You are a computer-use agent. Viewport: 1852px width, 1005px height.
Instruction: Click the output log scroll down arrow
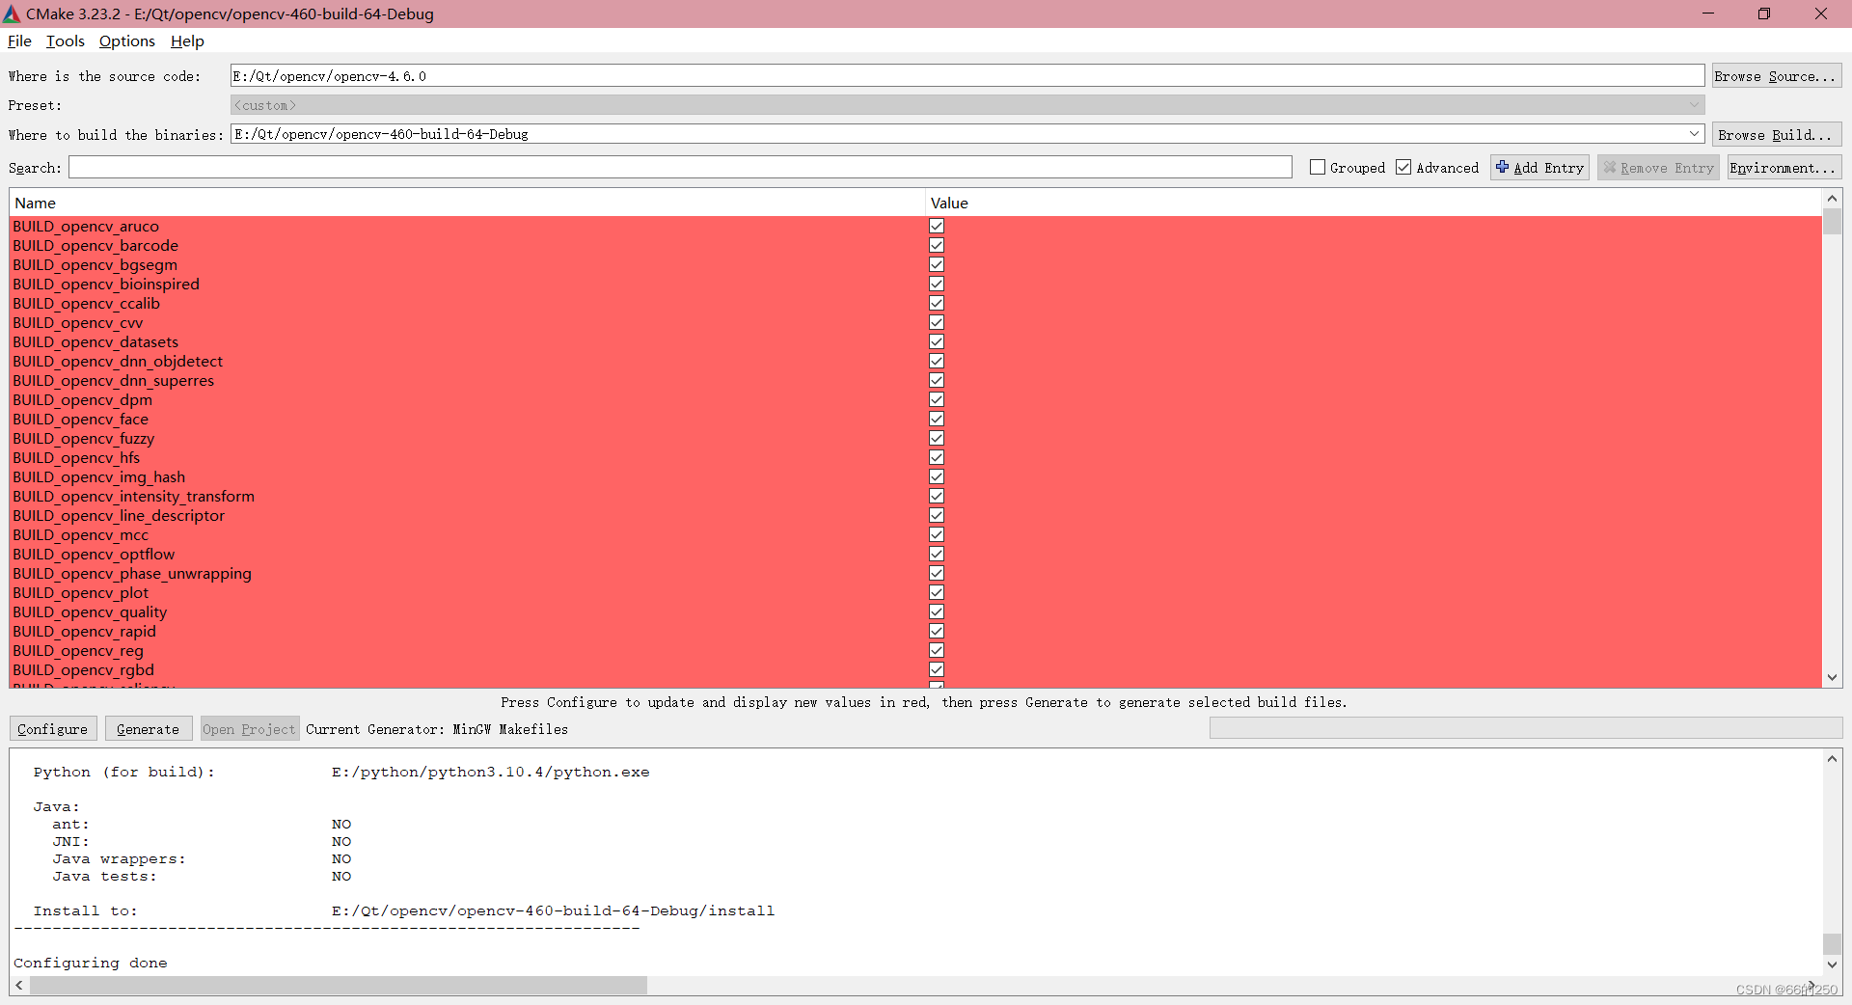click(1832, 964)
